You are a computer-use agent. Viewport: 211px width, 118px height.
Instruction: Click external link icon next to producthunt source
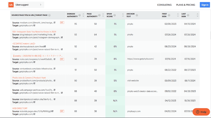55,81
